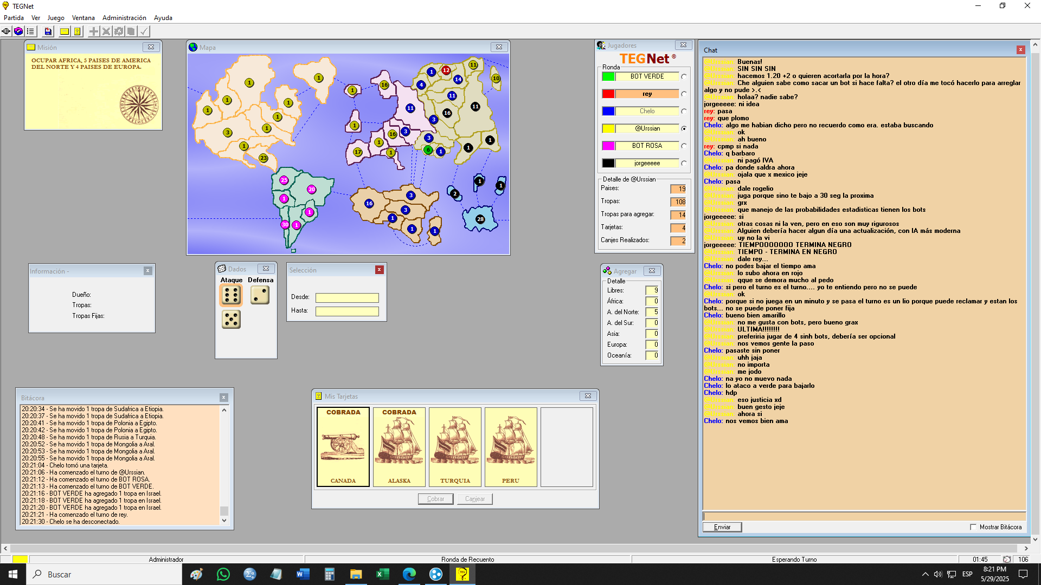
Task: Open the Juego menu
Action: [x=56, y=18]
